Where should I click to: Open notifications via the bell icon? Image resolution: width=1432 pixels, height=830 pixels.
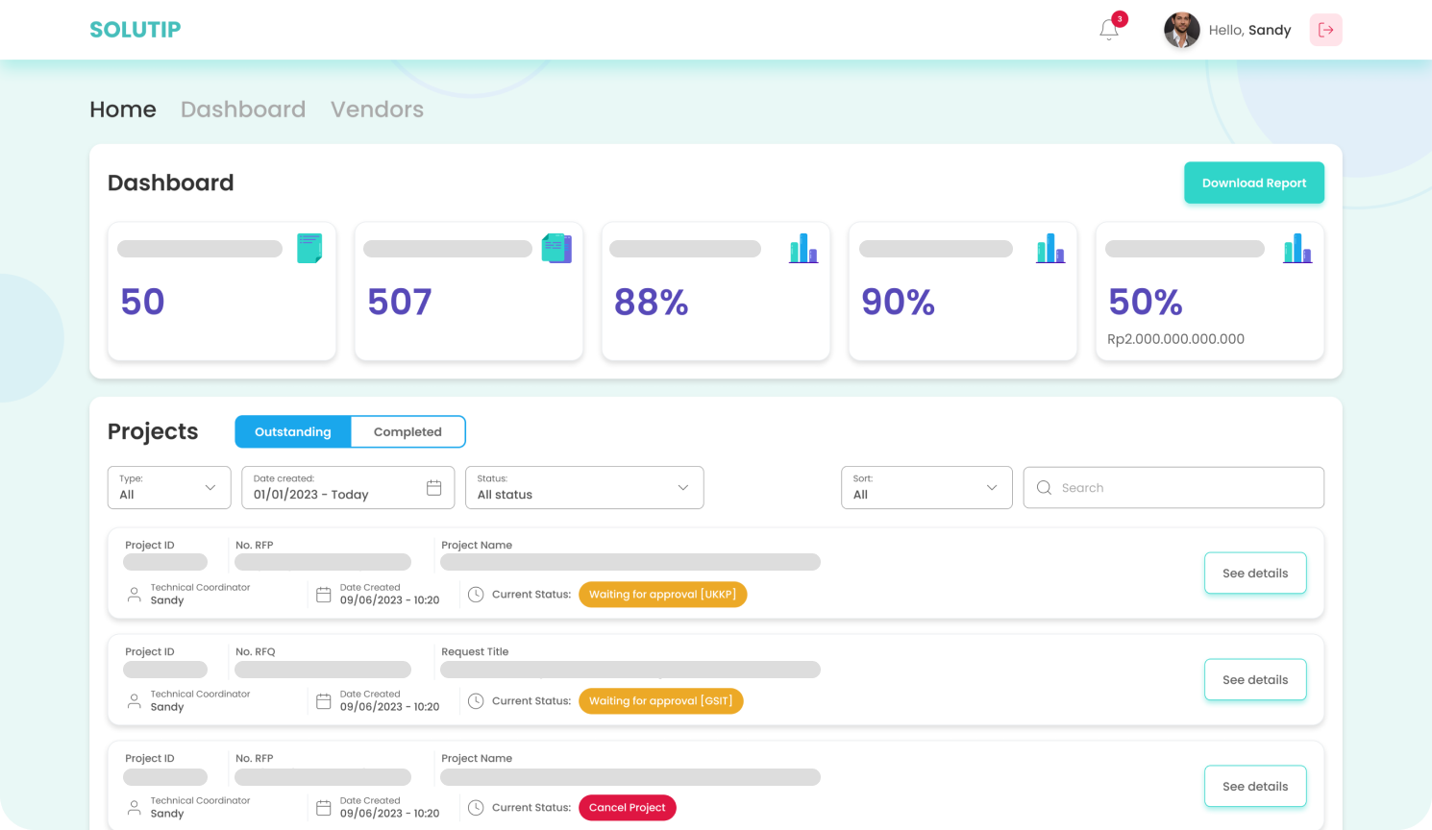pyautogui.click(x=1108, y=30)
